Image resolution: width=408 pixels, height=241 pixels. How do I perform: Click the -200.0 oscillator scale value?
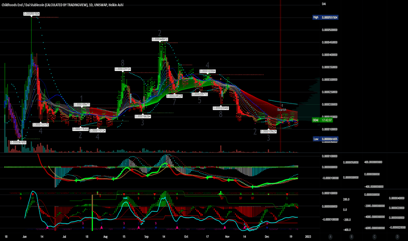(346, 220)
